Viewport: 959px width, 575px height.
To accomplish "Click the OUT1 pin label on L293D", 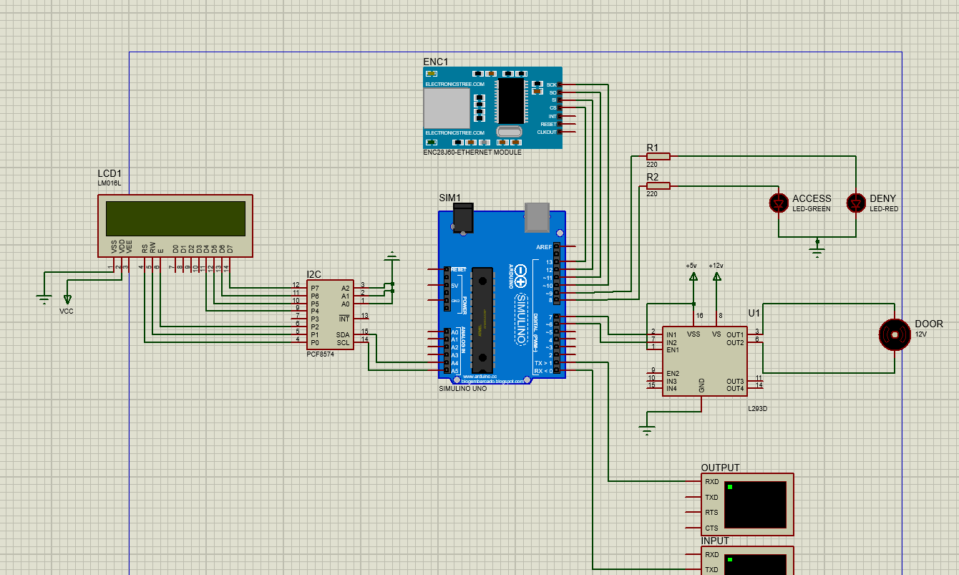I will [x=735, y=334].
